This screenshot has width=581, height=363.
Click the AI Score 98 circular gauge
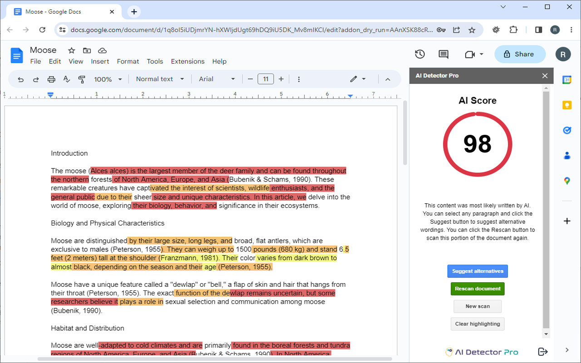[x=478, y=144]
